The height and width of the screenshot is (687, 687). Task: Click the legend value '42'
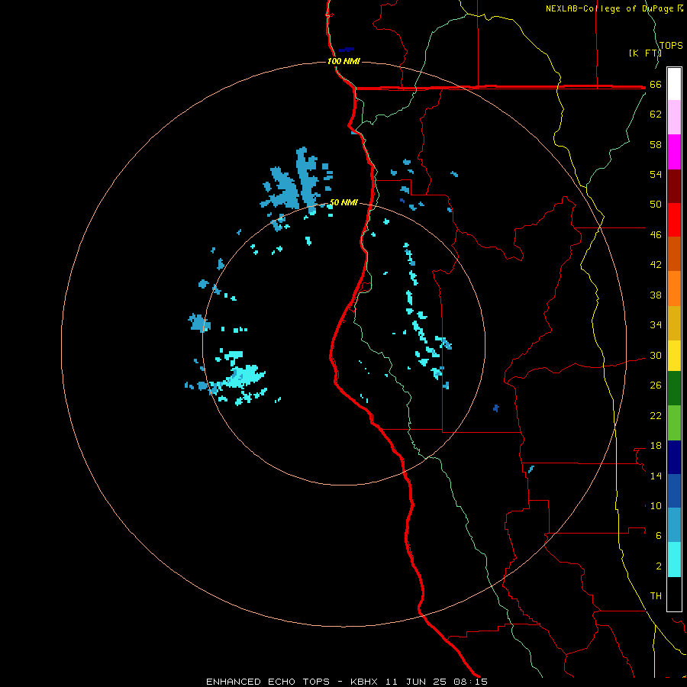point(656,265)
